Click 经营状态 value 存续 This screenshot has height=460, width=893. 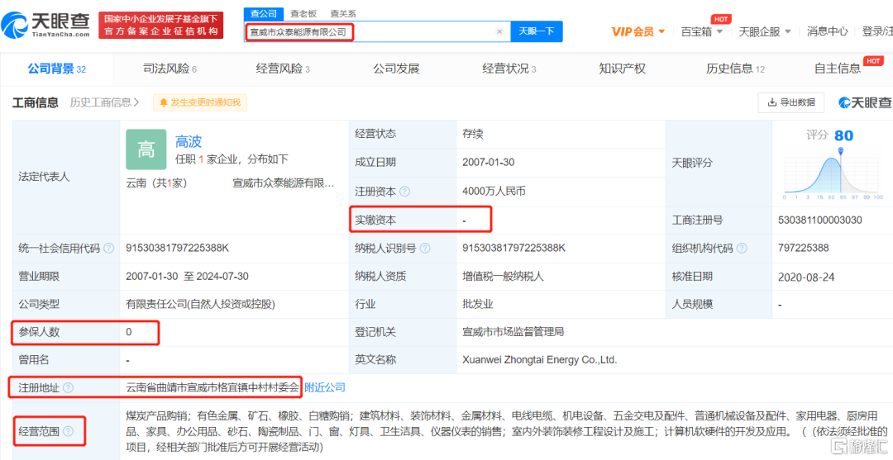[x=473, y=134]
